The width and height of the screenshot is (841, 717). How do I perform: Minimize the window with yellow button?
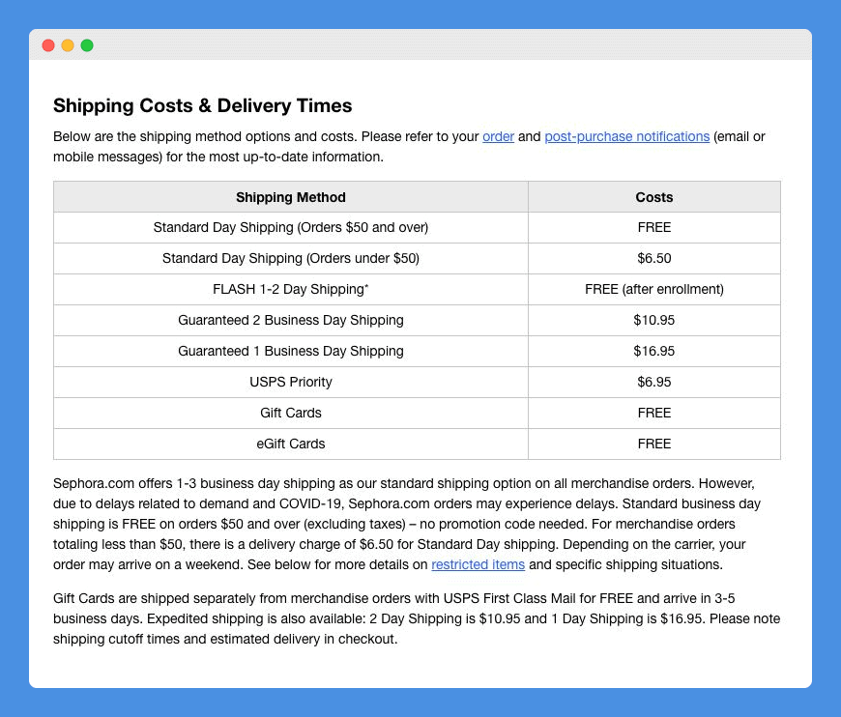pyautogui.click(x=68, y=45)
